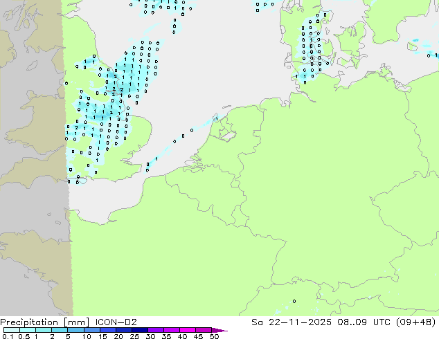Screen dimensions: 439x339
Task: Click the '20' legend scale label
Action: tap(118, 336)
